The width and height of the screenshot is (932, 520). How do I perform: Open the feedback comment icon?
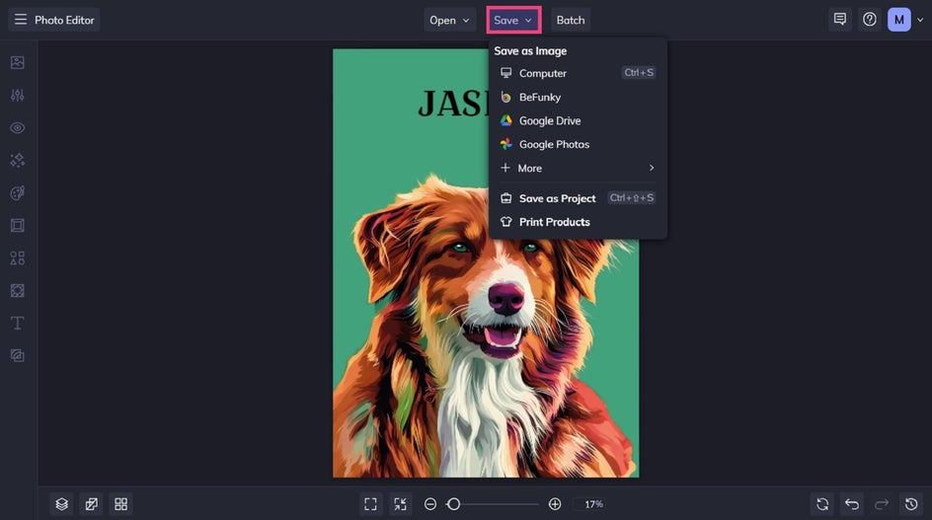pyautogui.click(x=840, y=20)
